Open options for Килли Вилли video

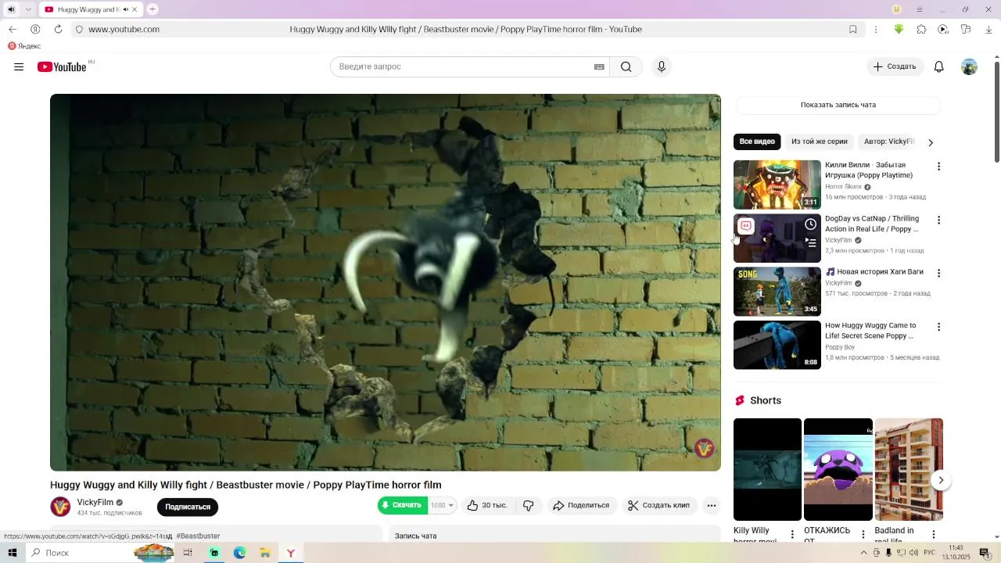coord(939,167)
